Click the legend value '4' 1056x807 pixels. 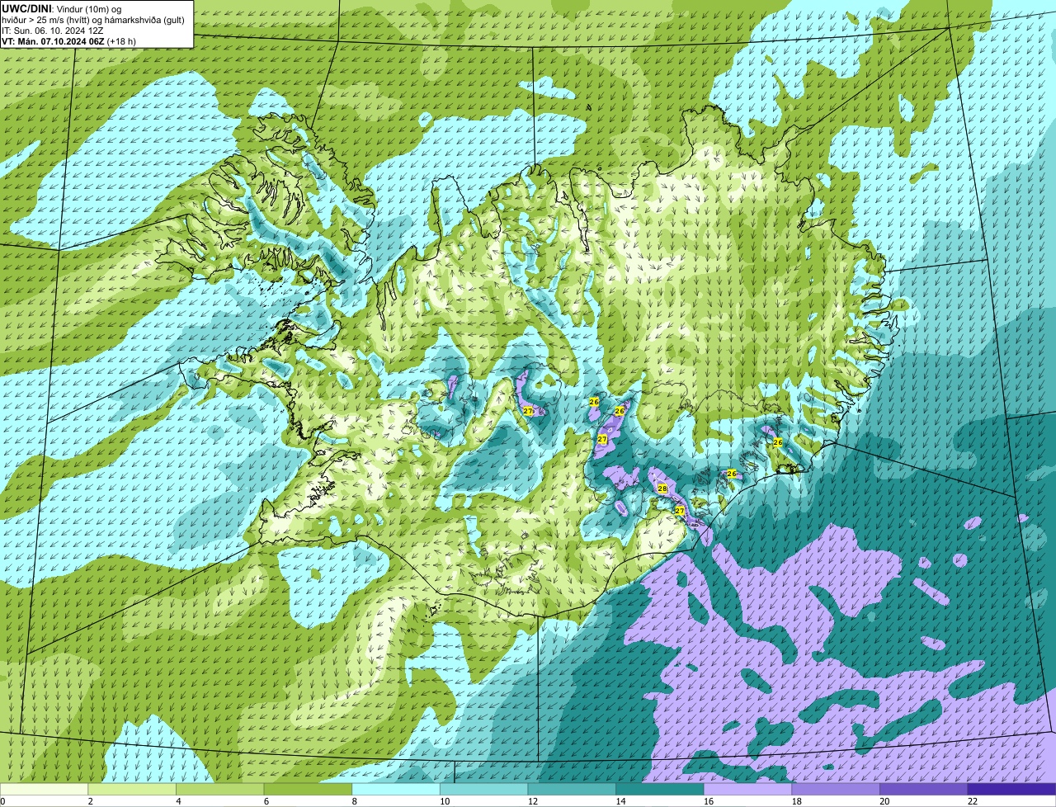point(178,801)
